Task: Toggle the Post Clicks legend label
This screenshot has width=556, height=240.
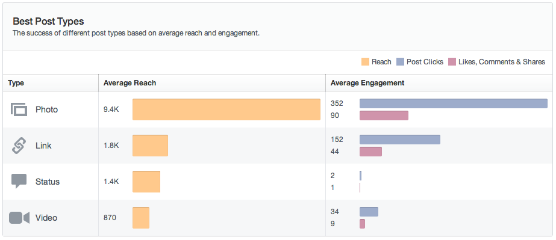Action: tap(425, 62)
